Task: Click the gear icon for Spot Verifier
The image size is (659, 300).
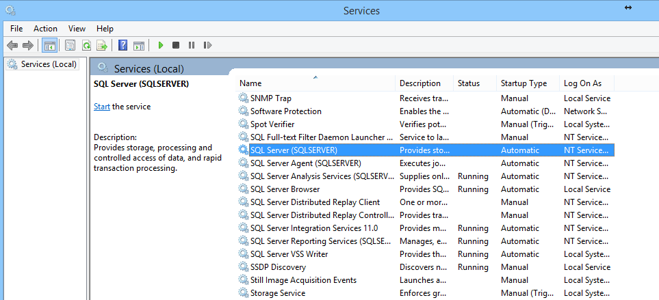Action: (243, 124)
